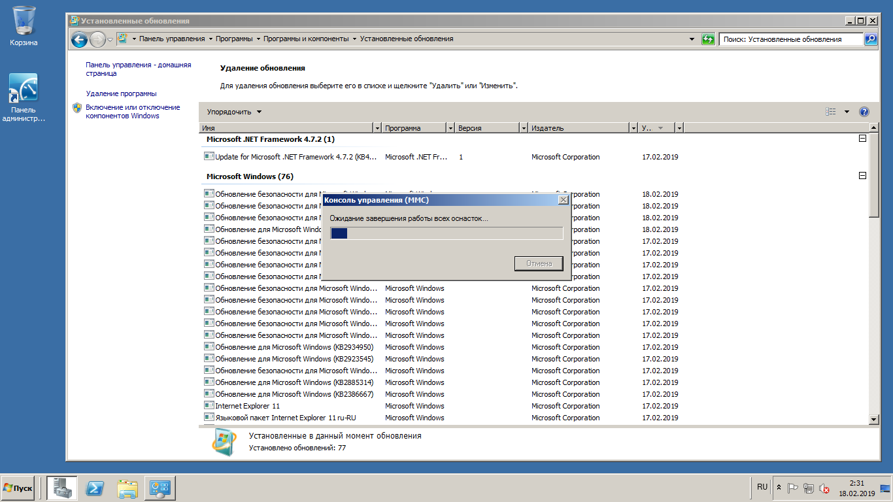Image resolution: width=893 pixels, height=502 pixels.
Task: Open the recent pages dropdown arrow
Action: coord(110,40)
